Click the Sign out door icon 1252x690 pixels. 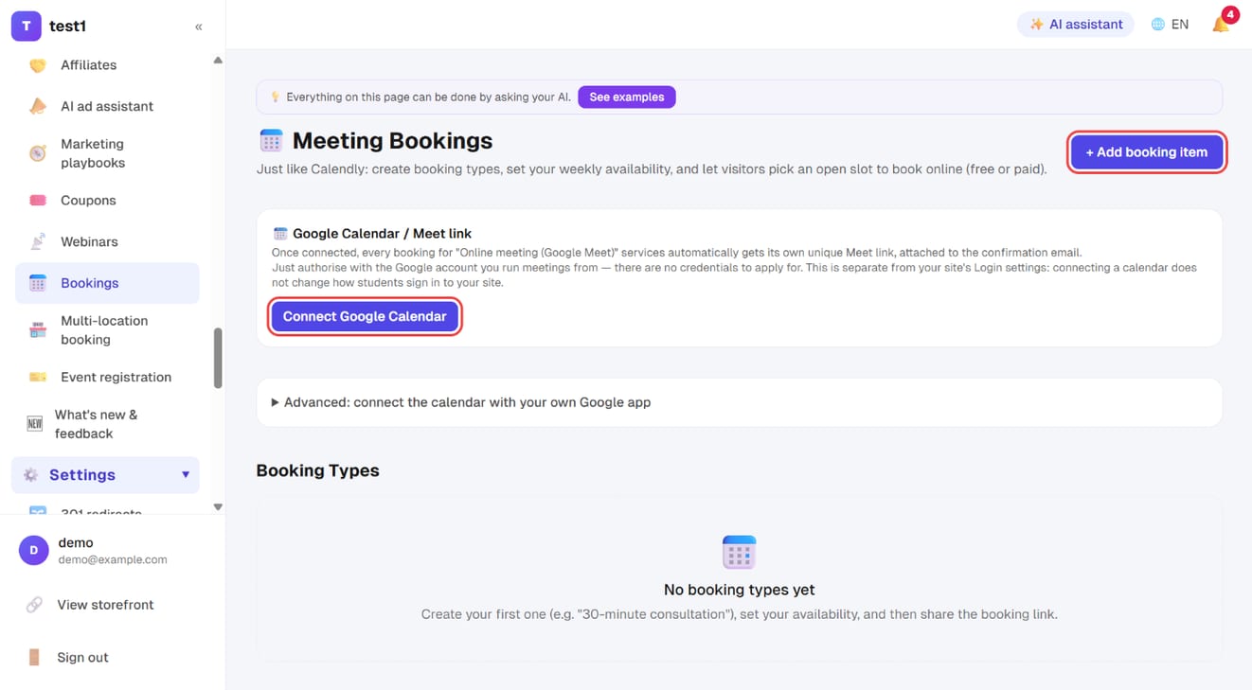(x=34, y=657)
